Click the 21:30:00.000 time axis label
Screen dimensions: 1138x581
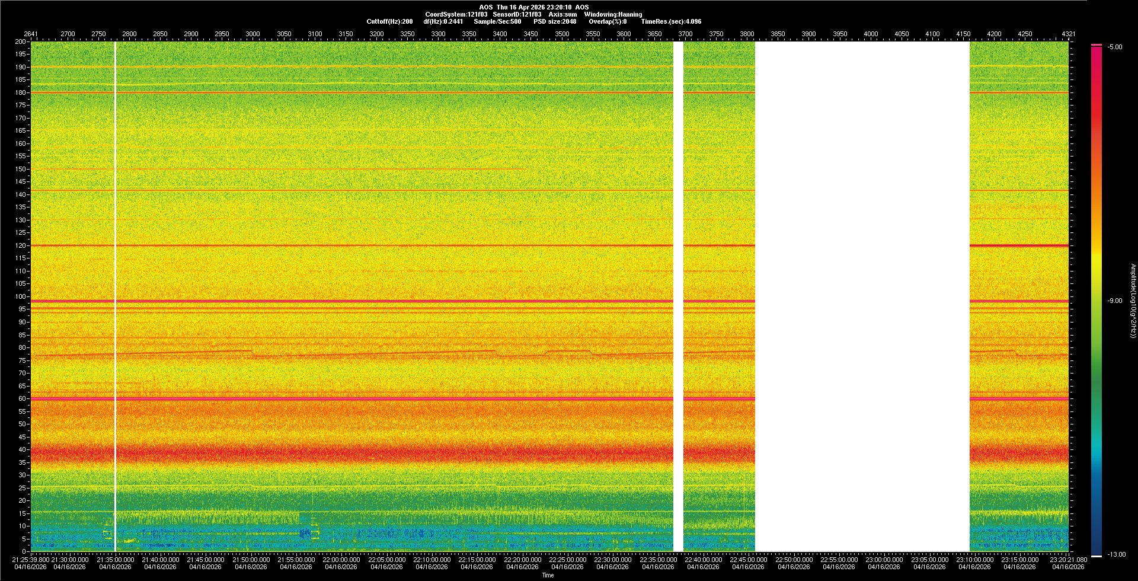(70, 560)
